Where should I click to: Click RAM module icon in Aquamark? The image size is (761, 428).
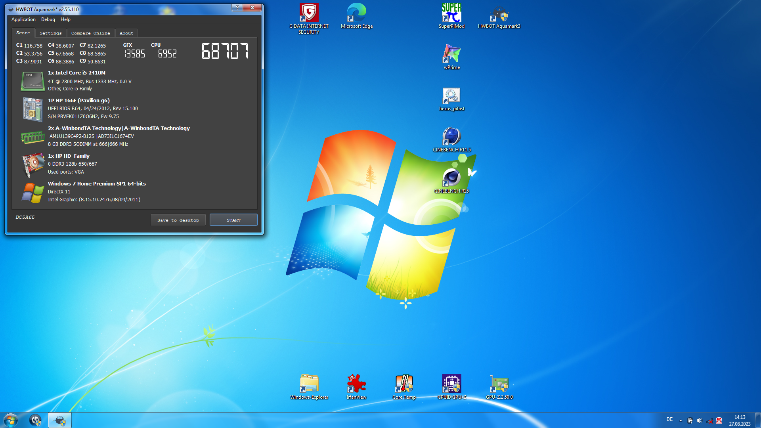click(x=33, y=138)
